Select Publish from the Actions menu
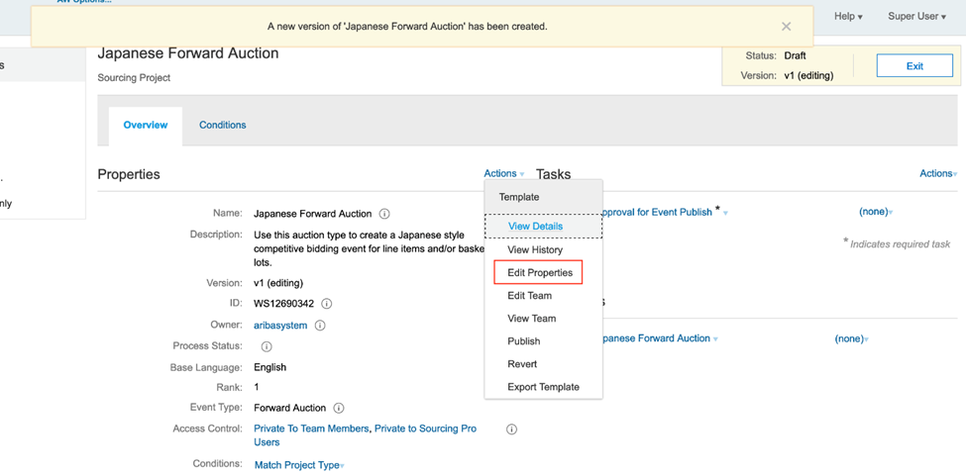Image resolution: width=966 pixels, height=476 pixels. 523,341
